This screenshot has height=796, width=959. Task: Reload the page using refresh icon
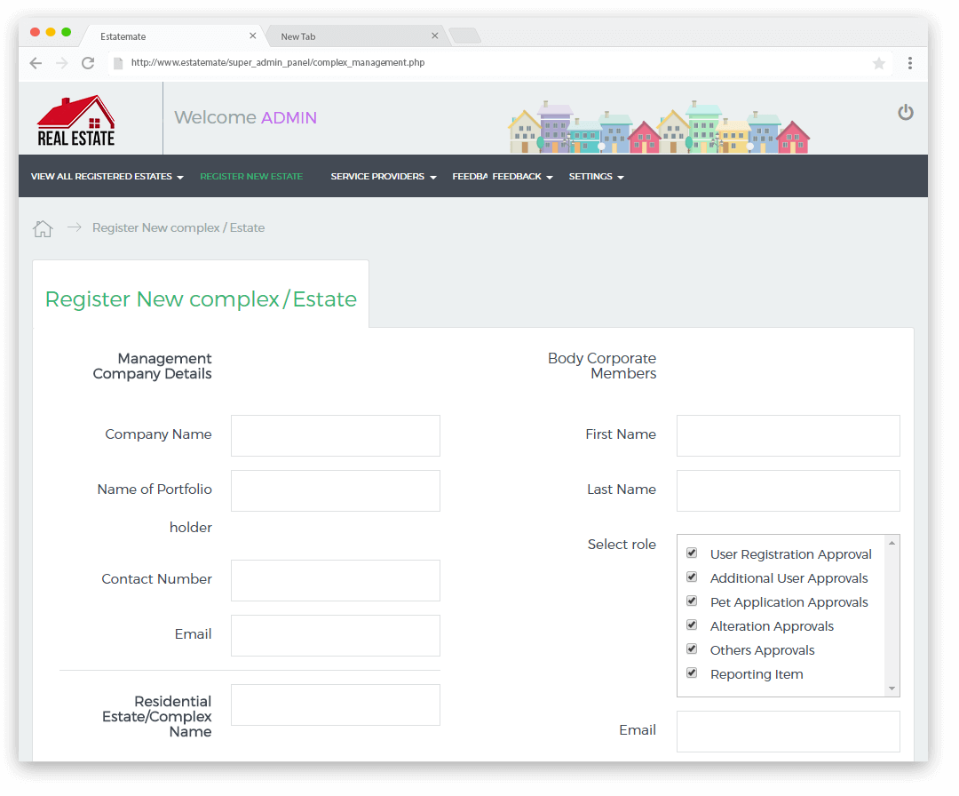[x=88, y=63]
